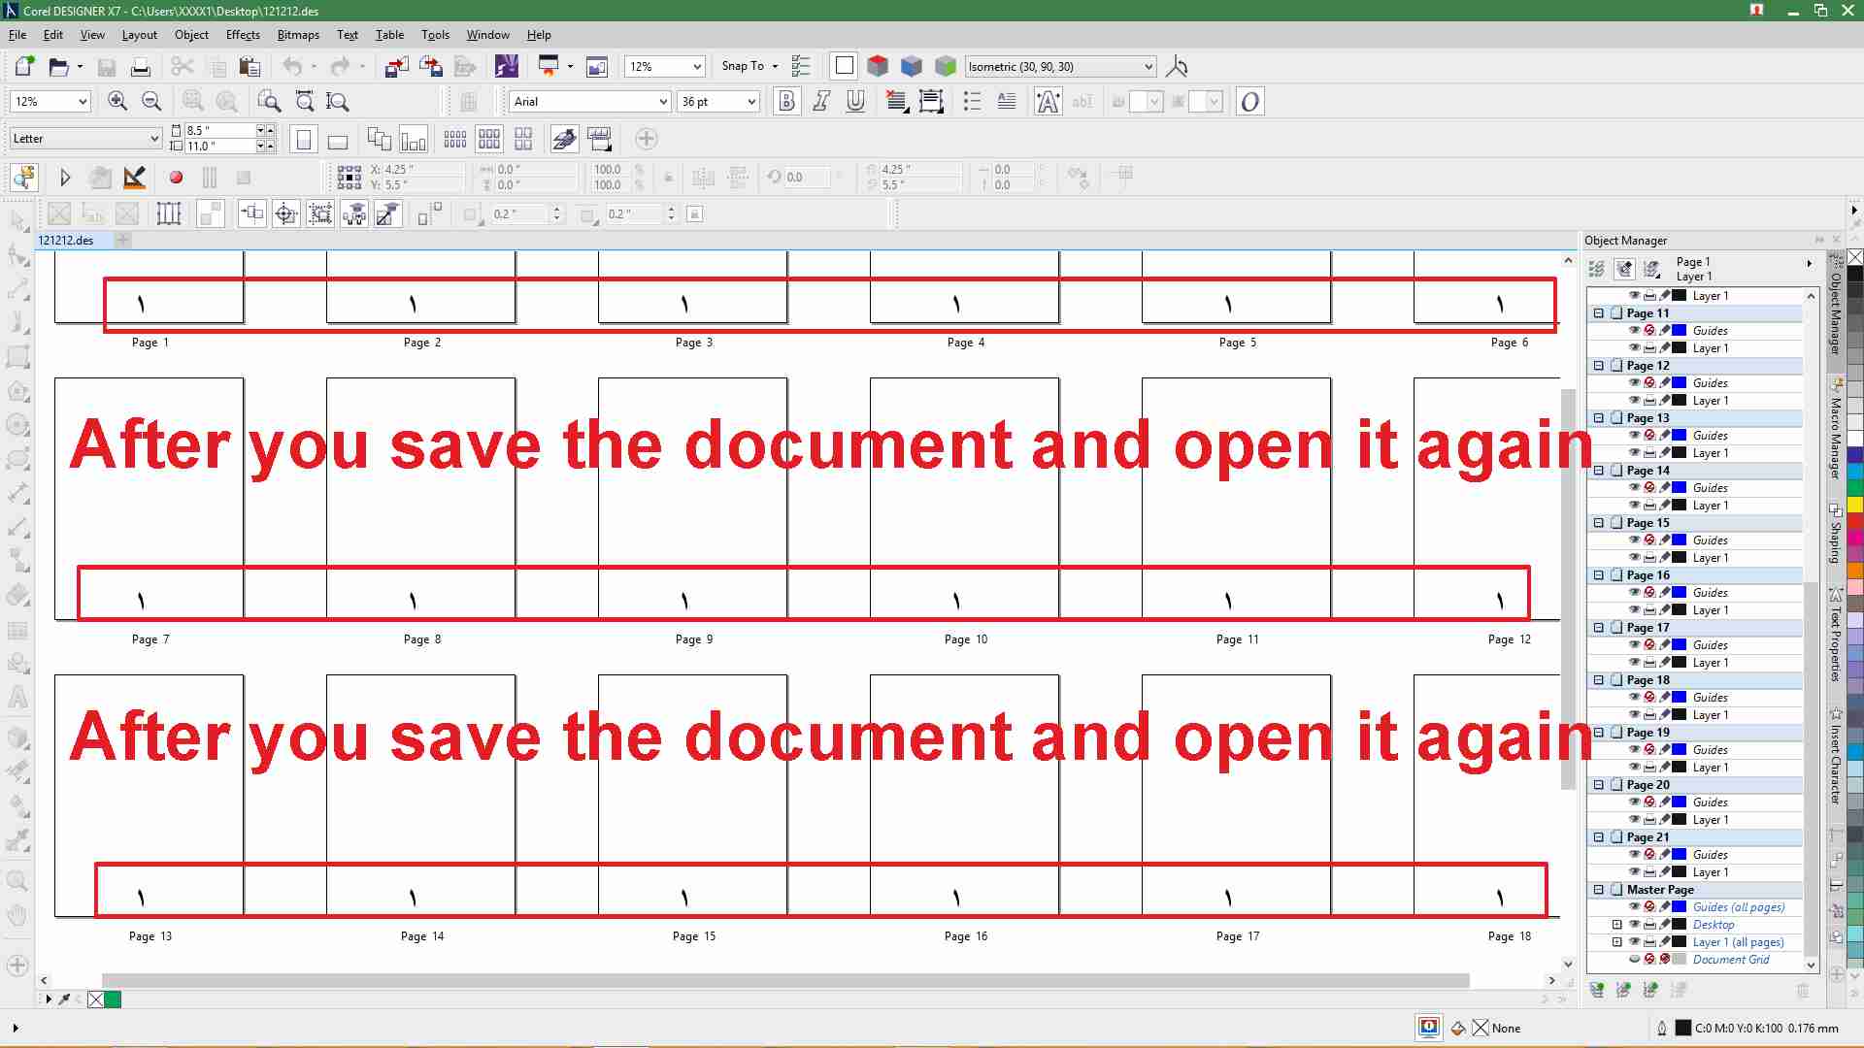
Task: Collapse the Master Page tree node
Action: click(x=1599, y=890)
